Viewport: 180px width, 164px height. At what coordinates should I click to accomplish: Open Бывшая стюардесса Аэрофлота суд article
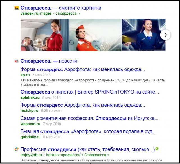(88, 131)
